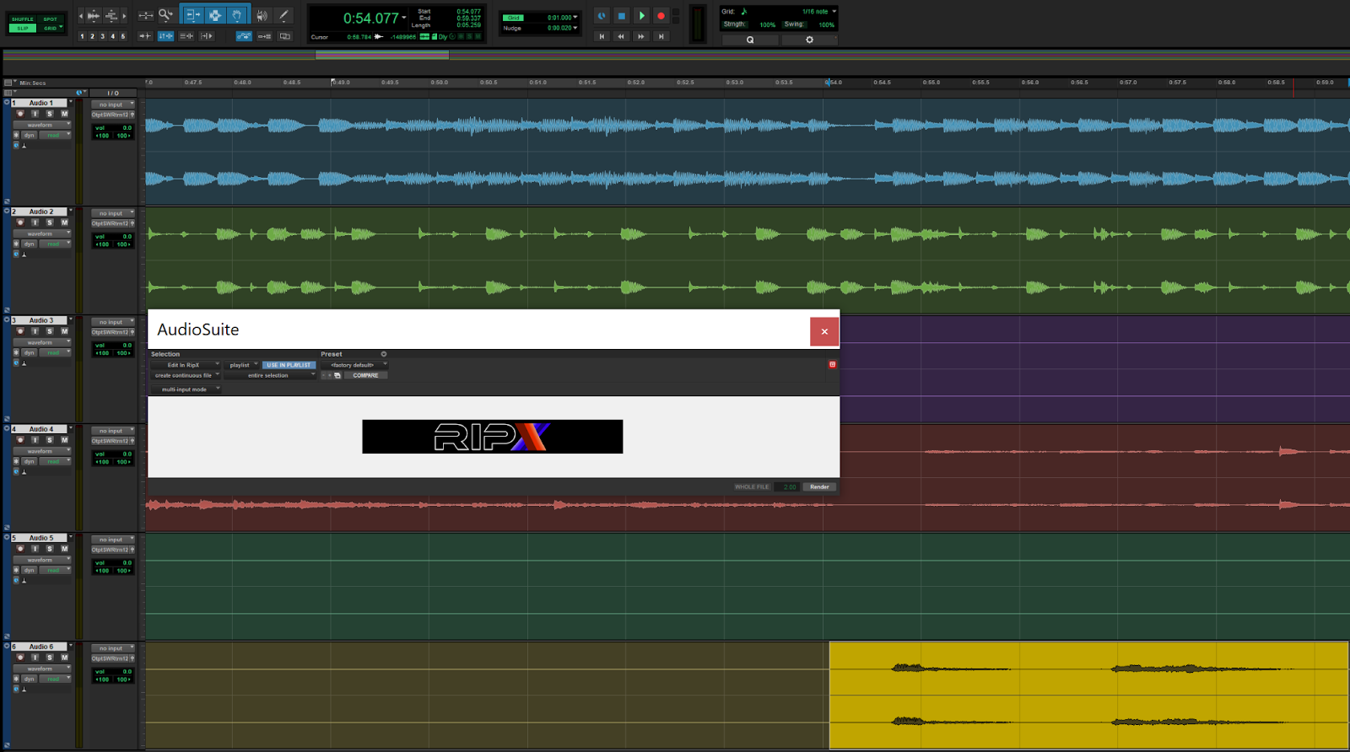Open the multi-input mode dropdown
Image resolution: width=1350 pixels, height=752 pixels.
186,389
